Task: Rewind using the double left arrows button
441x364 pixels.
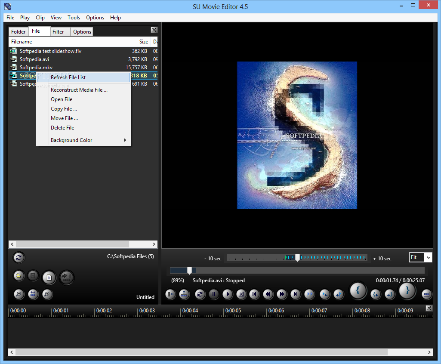Action: point(268,294)
